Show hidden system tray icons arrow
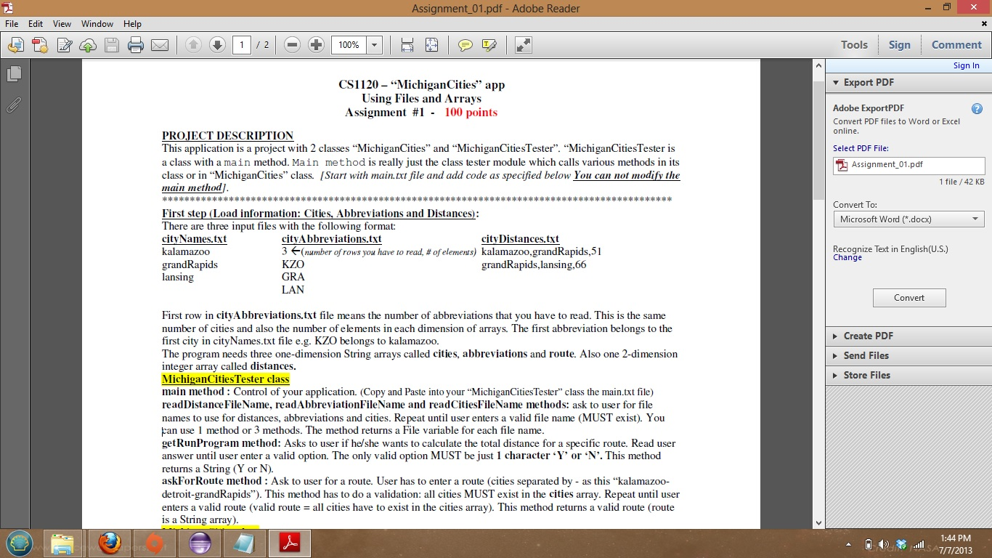The image size is (992, 558). coord(848,544)
